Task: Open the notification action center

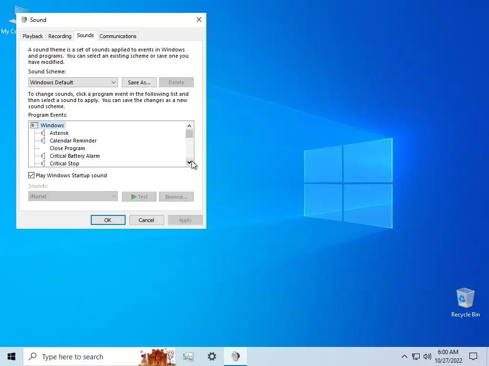Action: 473,356
